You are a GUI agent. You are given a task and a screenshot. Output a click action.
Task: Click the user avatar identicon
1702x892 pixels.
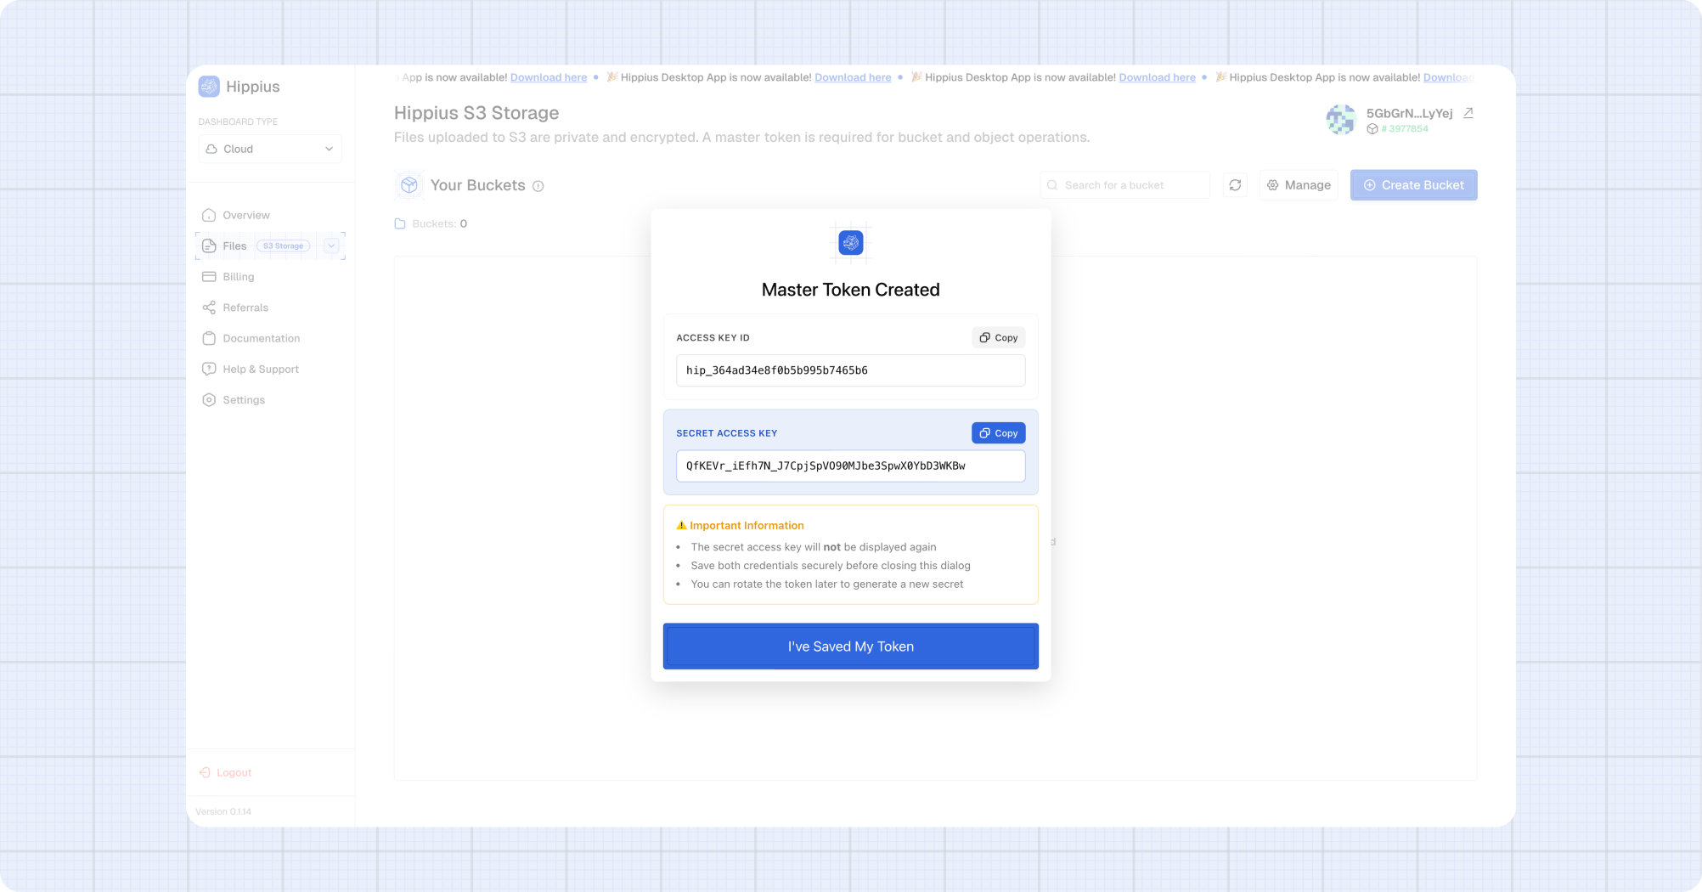click(x=1341, y=120)
